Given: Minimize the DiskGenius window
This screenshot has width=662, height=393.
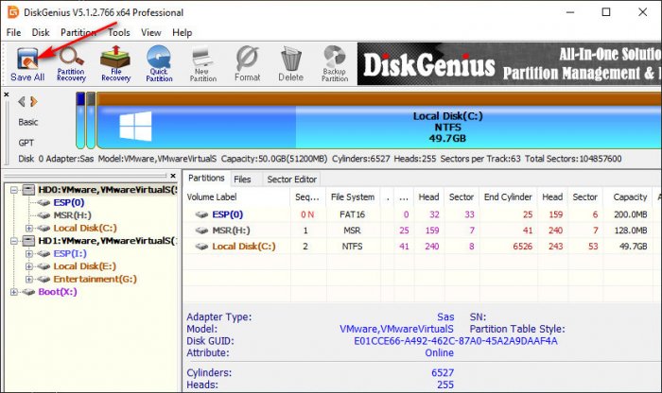Looking at the screenshot, I should coord(570,12).
